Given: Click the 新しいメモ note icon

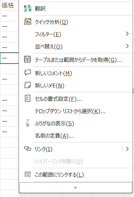Looking at the screenshot, I should tap(27, 85).
